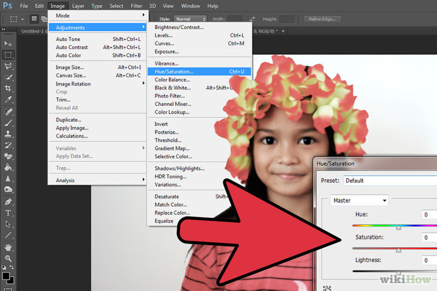Select the Sponge tool
Image resolution: width=437 pixels, height=291 pixels.
point(8,190)
